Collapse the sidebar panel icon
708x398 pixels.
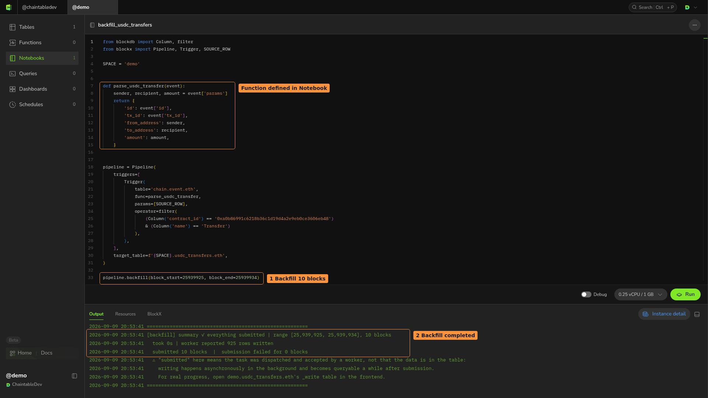pyautogui.click(x=74, y=376)
